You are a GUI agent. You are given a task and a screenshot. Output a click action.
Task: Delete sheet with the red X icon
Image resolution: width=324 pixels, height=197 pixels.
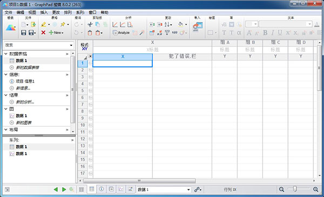click(43, 32)
